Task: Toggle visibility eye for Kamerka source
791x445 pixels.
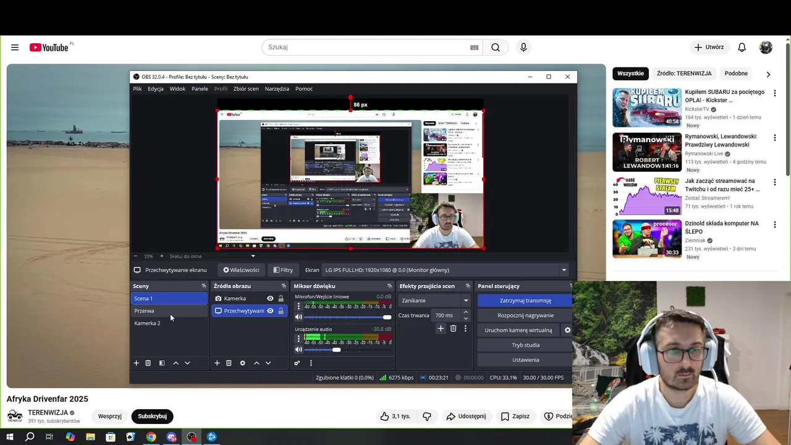Action: (x=270, y=299)
